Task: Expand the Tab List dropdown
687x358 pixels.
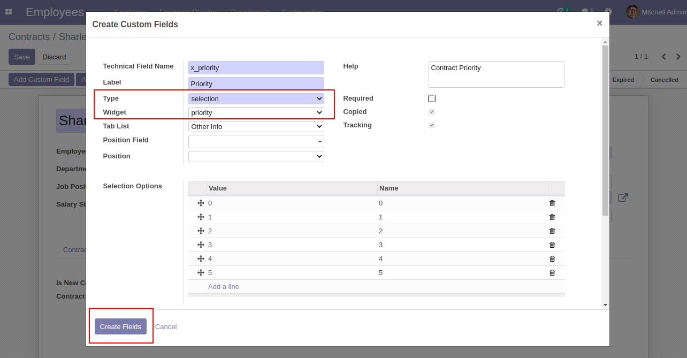Action: click(256, 126)
